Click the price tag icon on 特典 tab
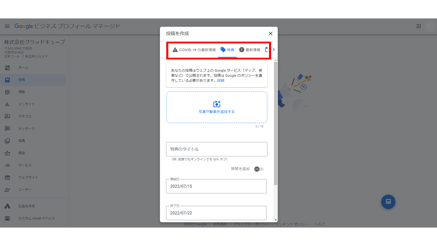The height and width of the screenshot is (246, 437). 223,50
